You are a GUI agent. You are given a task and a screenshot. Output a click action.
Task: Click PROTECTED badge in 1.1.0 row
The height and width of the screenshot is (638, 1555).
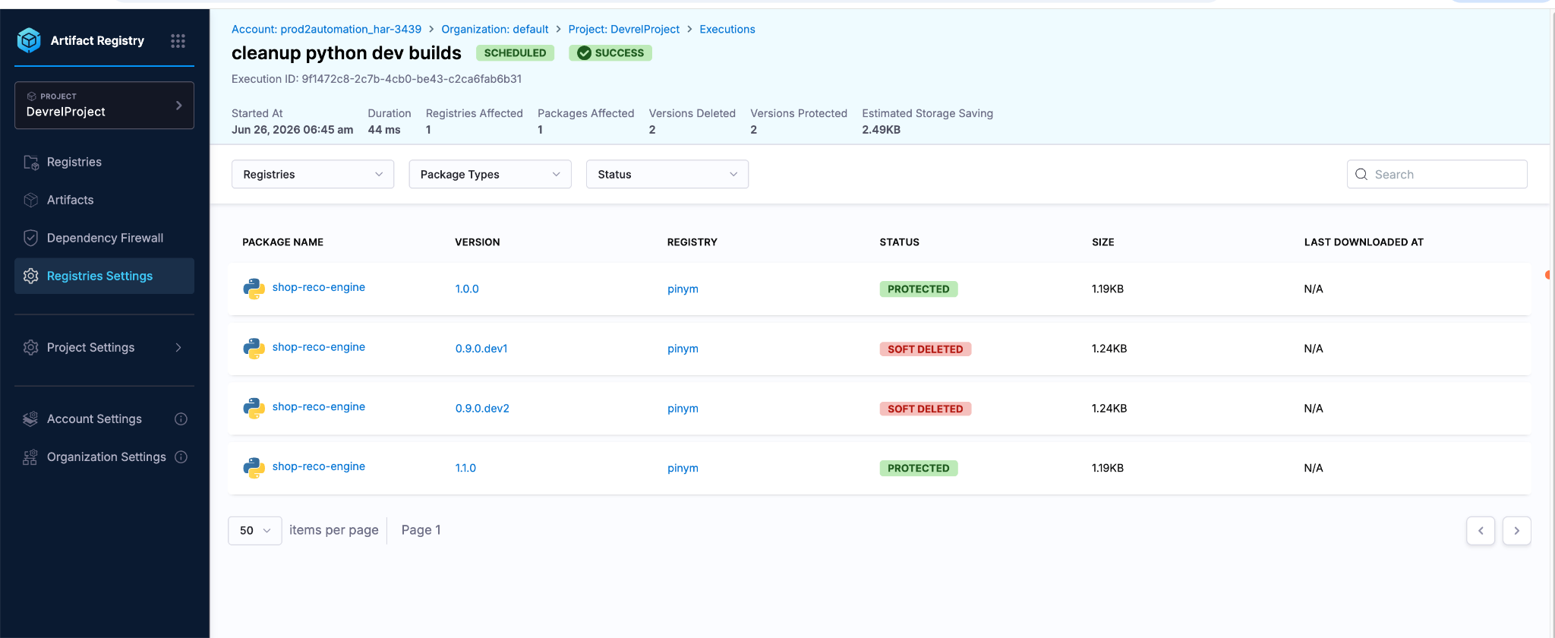click(x=919, y=468)
